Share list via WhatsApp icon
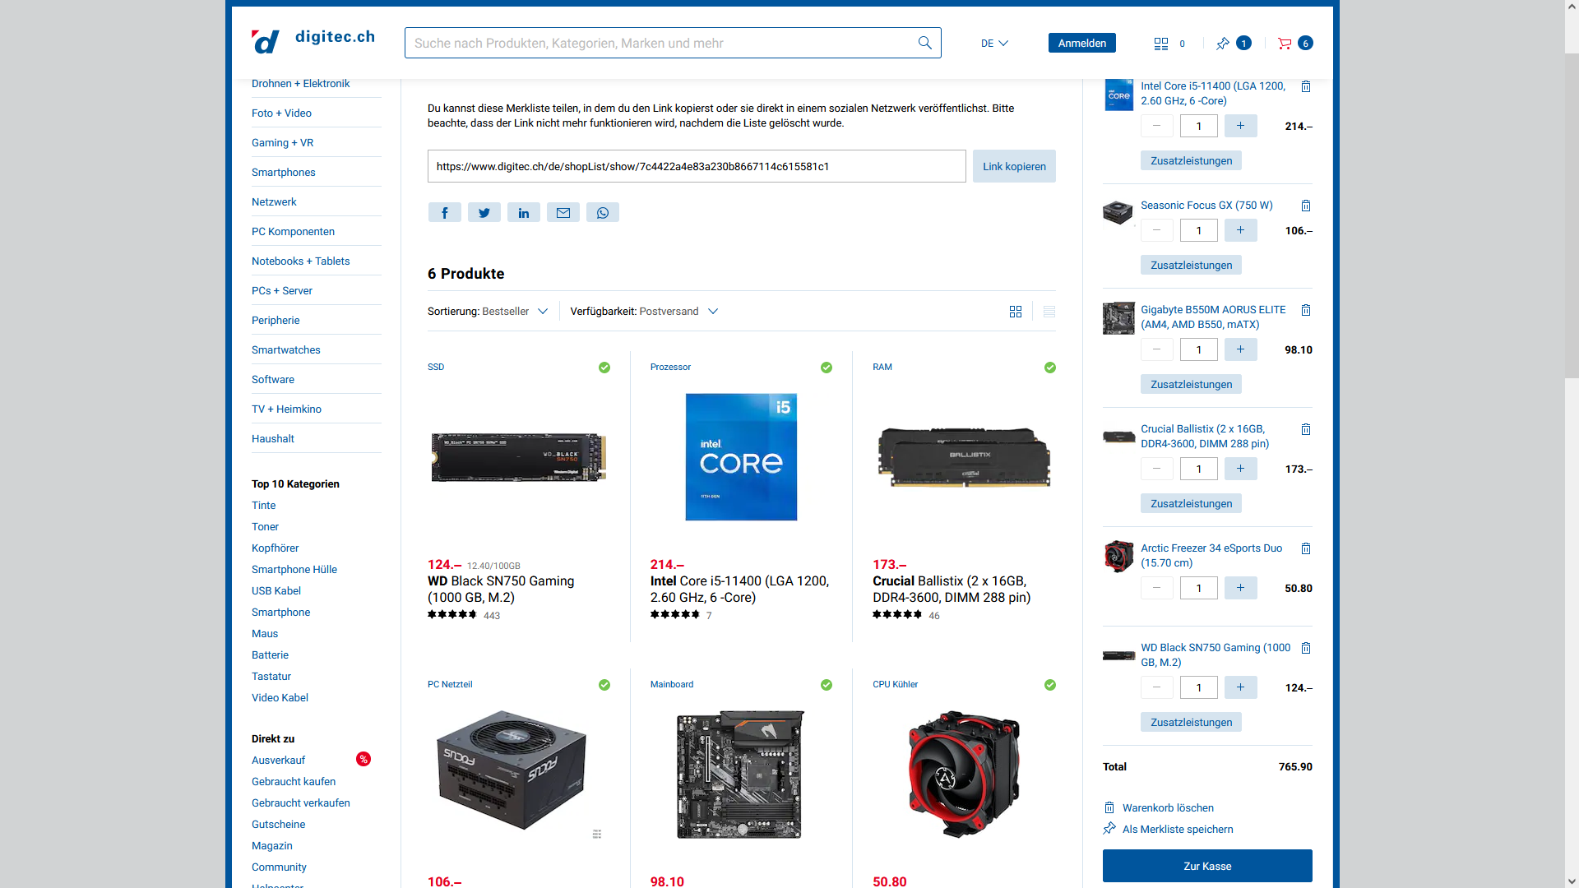The image size is (1579, 888). [x=602, y=213]
